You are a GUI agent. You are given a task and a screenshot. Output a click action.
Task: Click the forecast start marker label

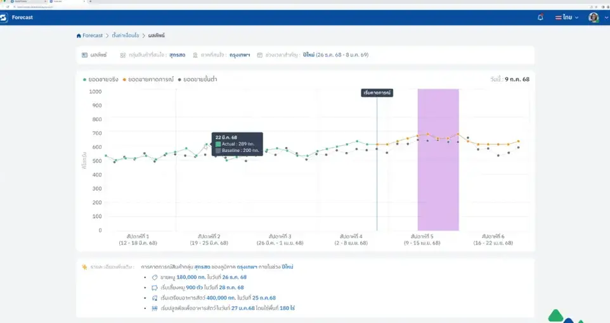coord(377,93)
